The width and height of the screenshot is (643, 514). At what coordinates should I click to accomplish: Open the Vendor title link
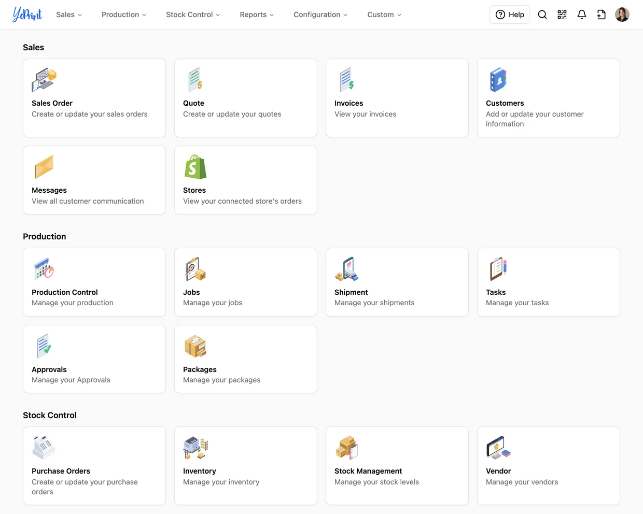tap(498, 471)
